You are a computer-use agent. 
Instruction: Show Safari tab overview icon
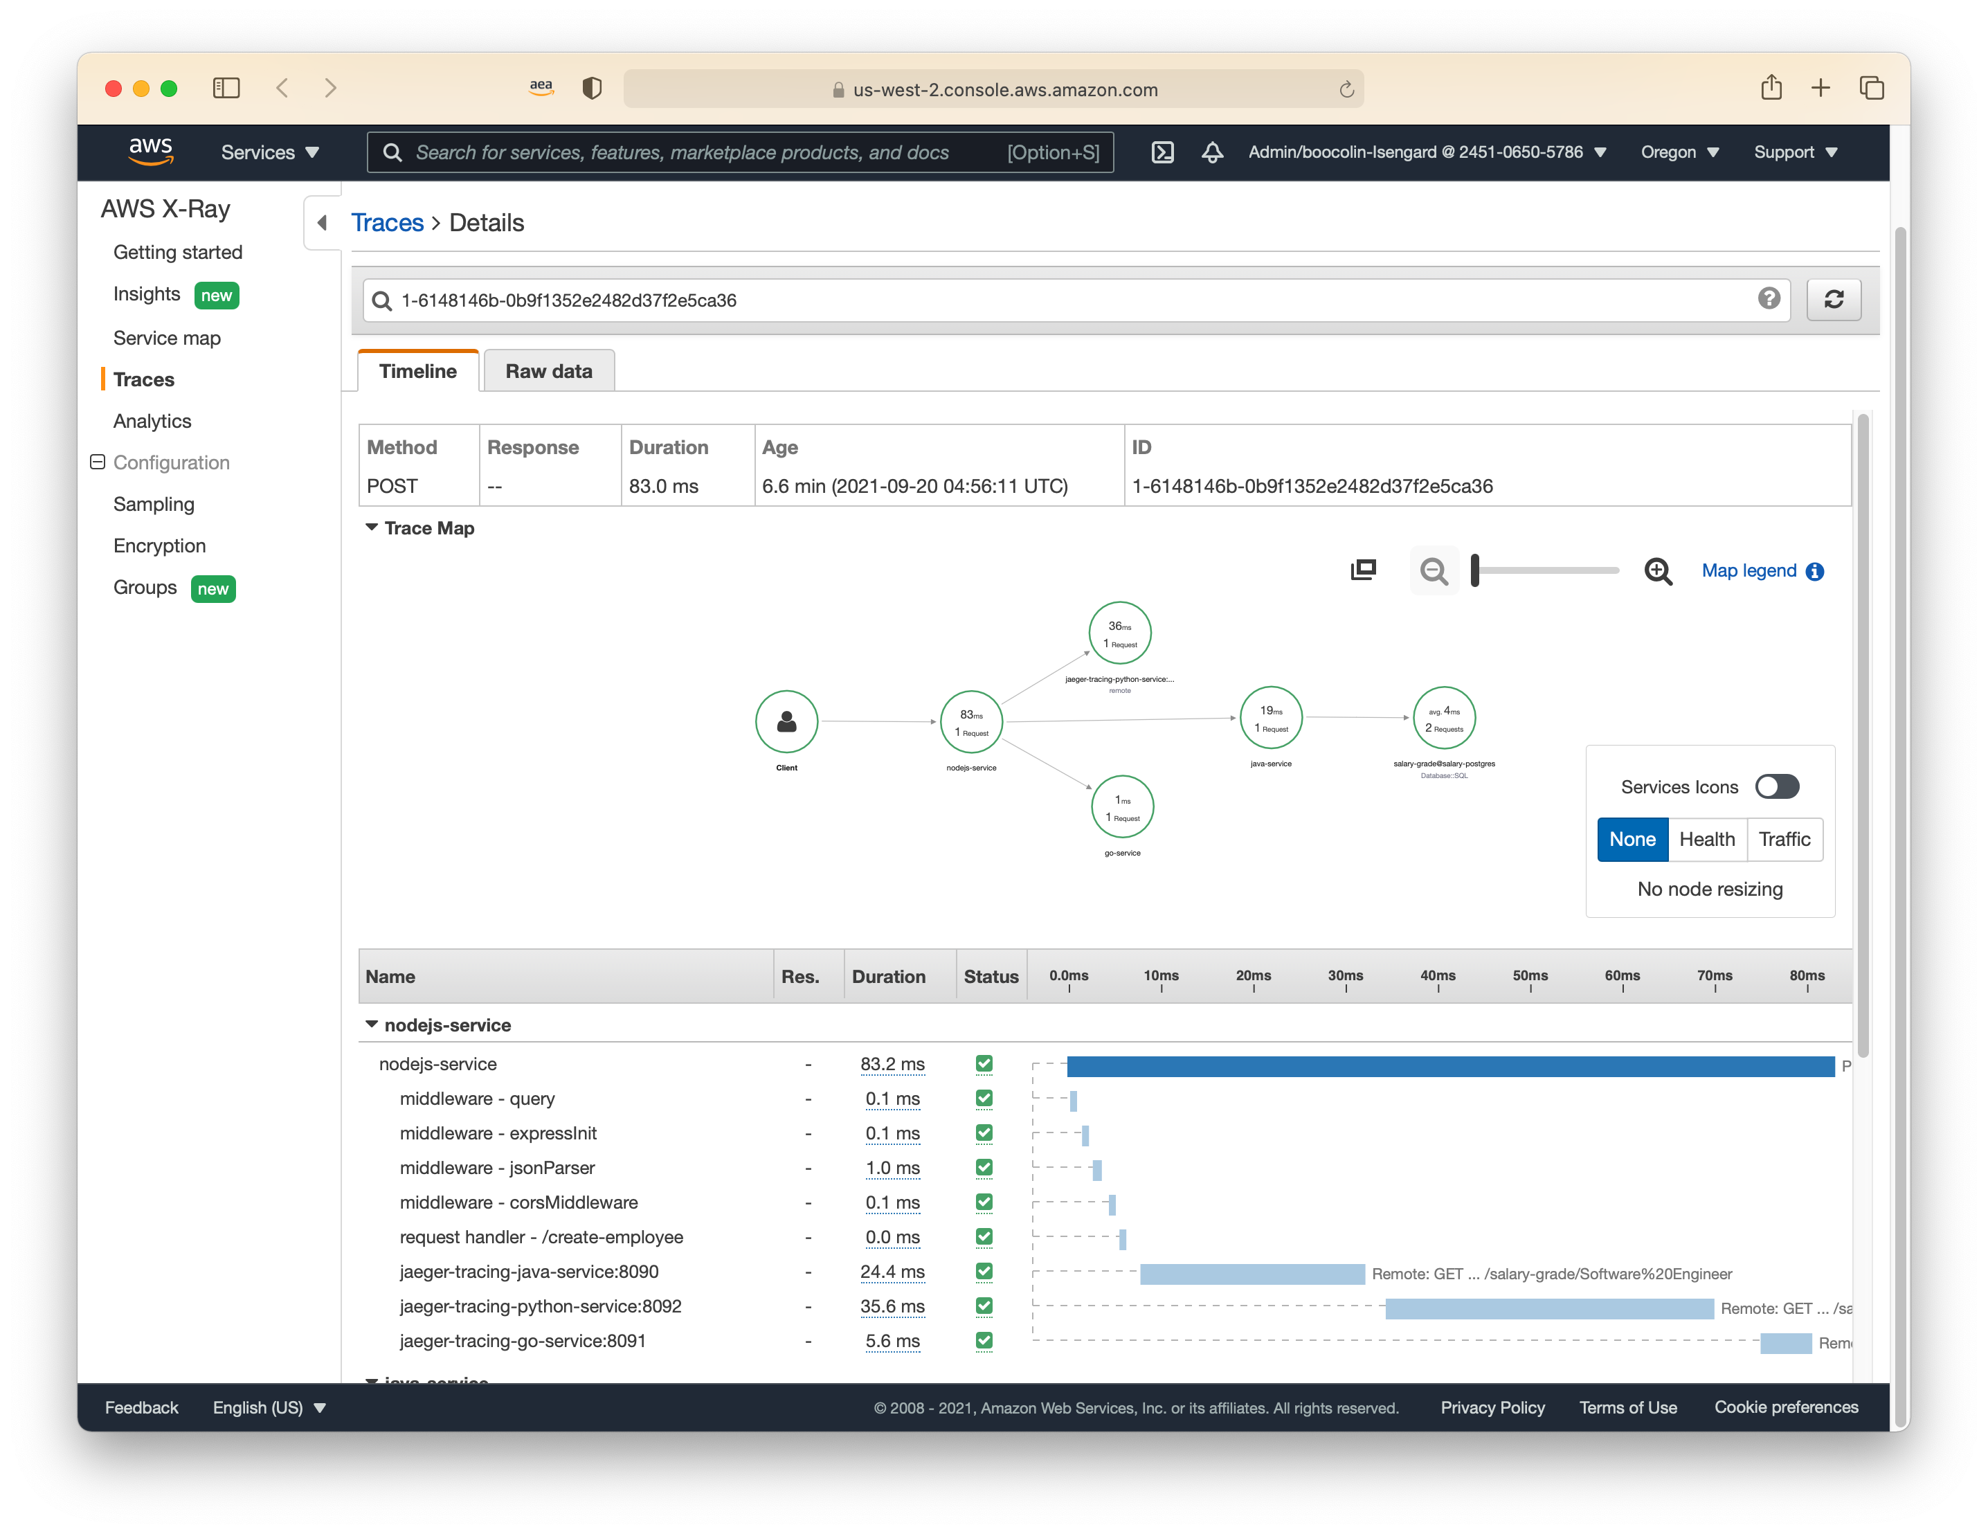click(x=1872, y=89)
